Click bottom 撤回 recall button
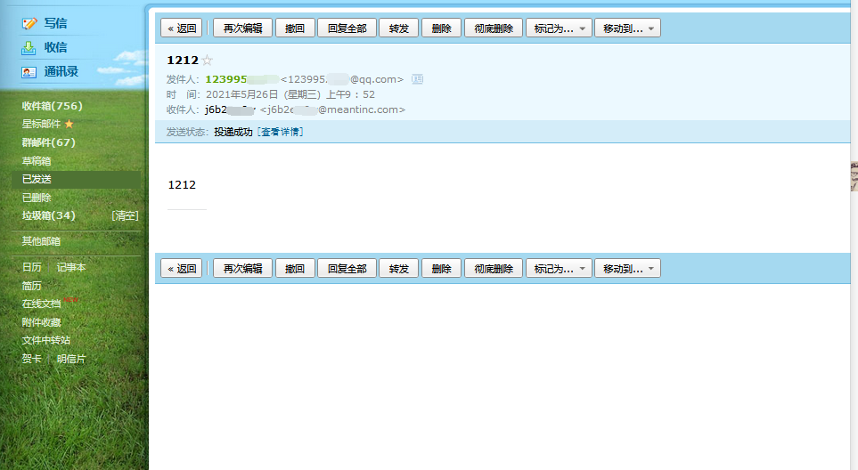Viewport: 858px width, 470px height. click(x=294, y=268)
